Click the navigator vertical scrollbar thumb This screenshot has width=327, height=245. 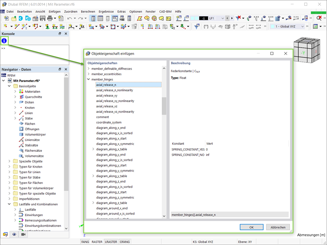point(66,134)
